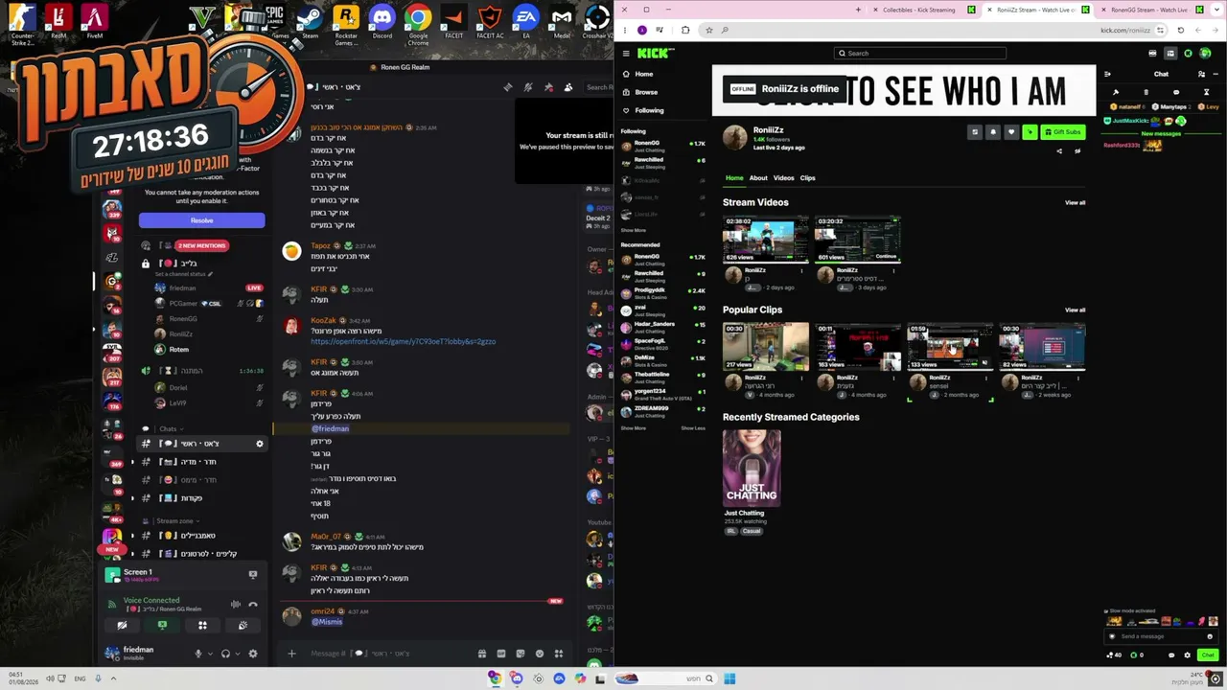
Task: Open the Discord sticker picker
Action: pyautogui.click(x=521, y=654)
